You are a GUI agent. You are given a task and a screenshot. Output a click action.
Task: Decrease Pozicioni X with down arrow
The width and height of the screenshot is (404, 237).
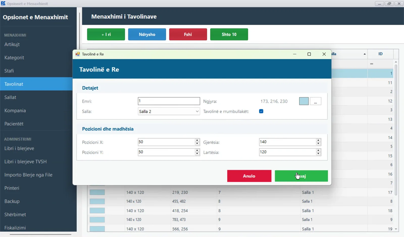pyautogui.click(x=197, y=144)
